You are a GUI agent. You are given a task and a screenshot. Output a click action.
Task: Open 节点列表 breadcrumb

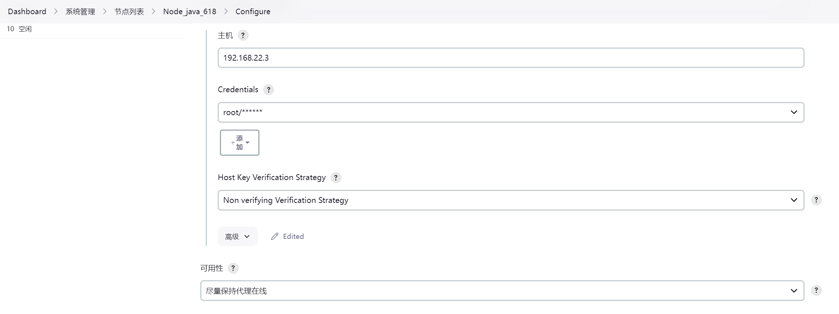(129, 12)
